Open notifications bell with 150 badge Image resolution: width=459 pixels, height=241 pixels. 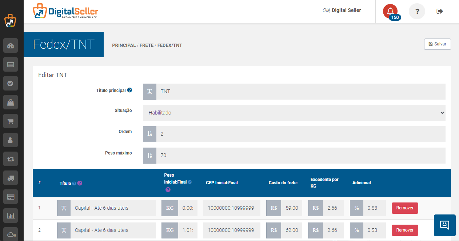click(391, 12)
